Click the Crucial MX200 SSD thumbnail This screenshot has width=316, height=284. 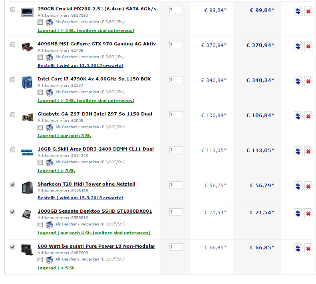point(27,12)
